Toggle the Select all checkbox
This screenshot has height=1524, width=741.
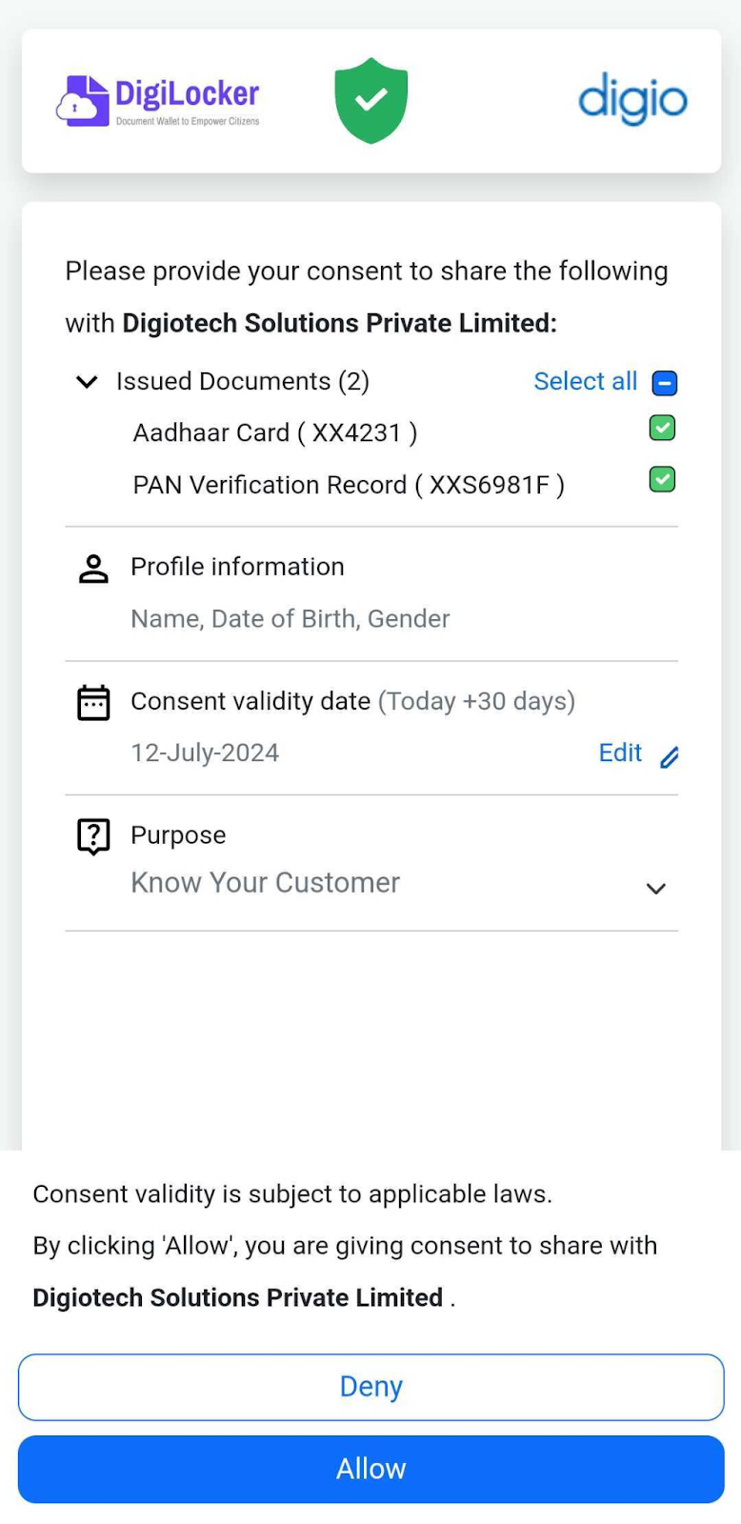tap(664, 383)
